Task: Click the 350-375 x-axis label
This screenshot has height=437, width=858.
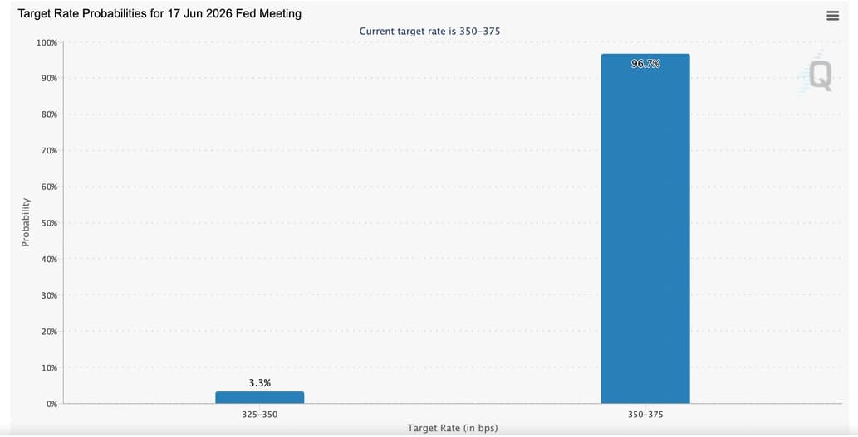Action: (645, 415)
